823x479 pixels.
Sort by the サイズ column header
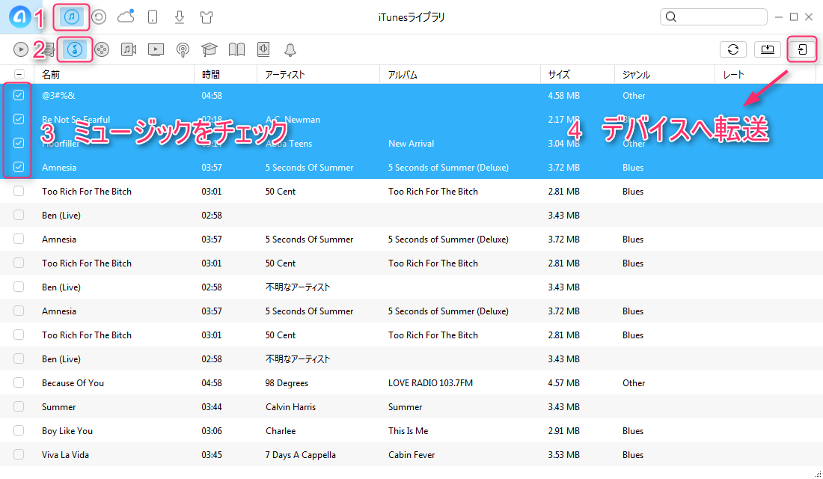(x=578, y=75)
